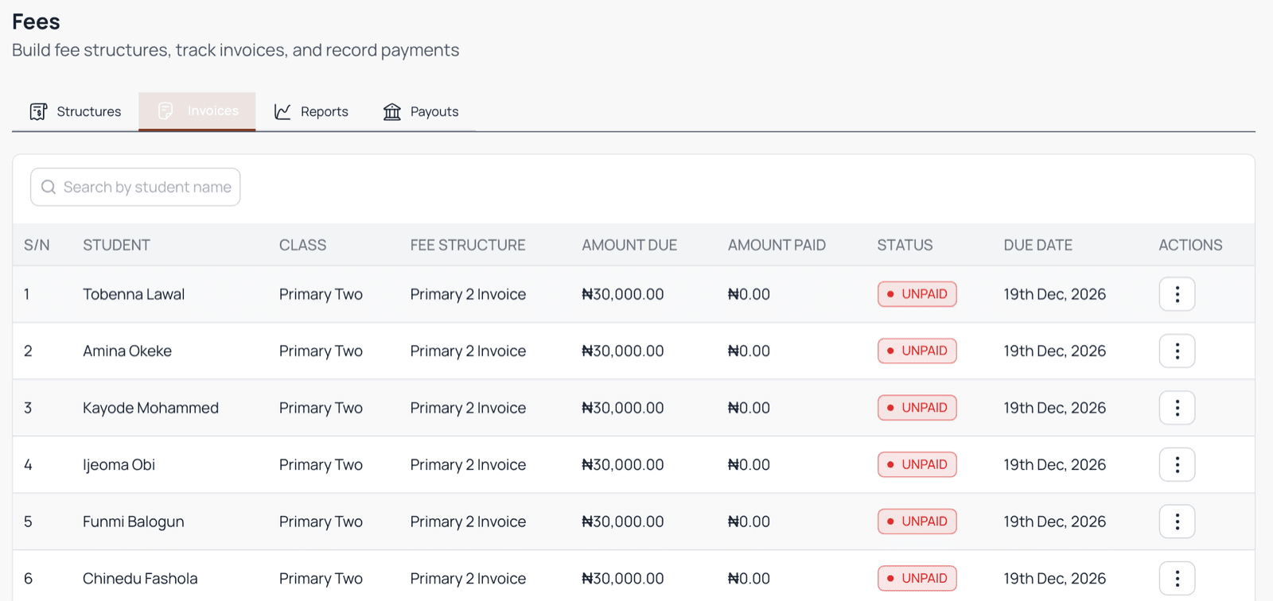
Task: Click due date in Kayode Mohammed's row
Action: click(x=1055, y=408)
